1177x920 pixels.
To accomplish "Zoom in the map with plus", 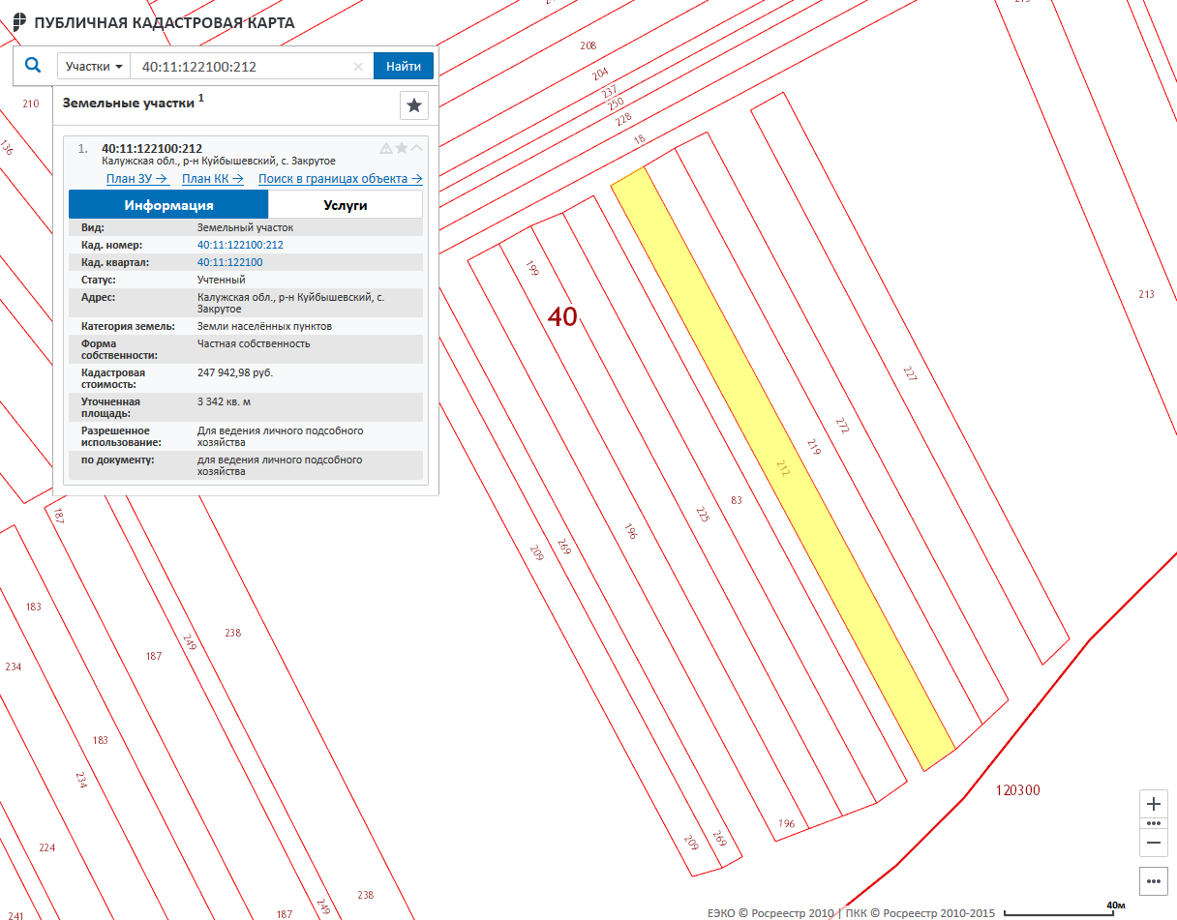I will point(1153,804).
